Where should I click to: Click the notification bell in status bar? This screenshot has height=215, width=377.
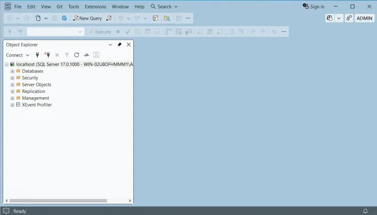pos(365,211)
